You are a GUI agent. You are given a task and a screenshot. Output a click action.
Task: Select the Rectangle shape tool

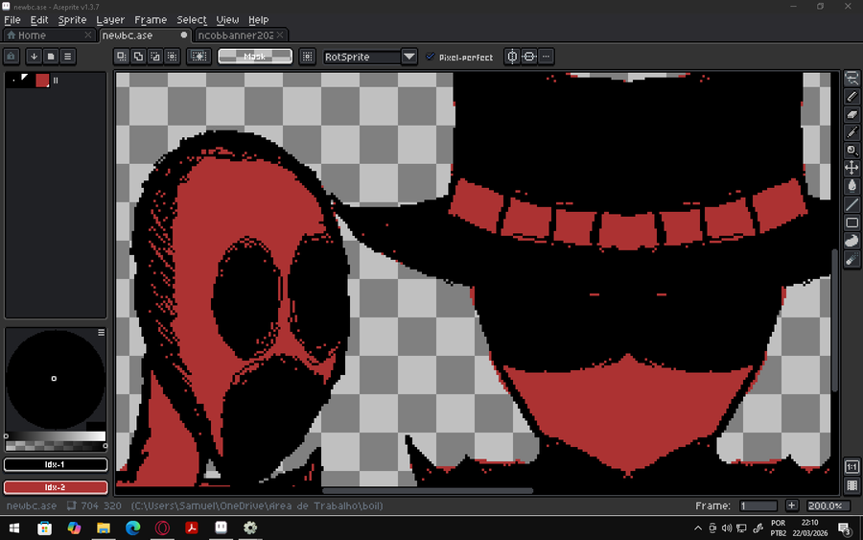[852, 223]
